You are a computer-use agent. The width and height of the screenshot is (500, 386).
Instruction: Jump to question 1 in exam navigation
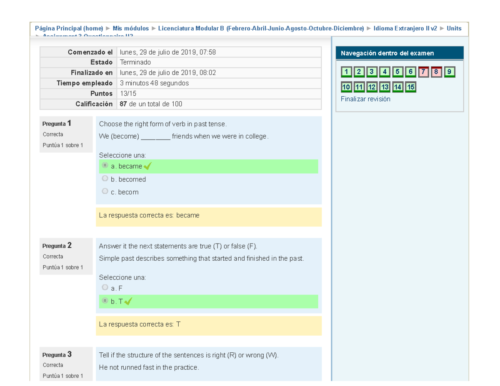click(x=346, y=72)
